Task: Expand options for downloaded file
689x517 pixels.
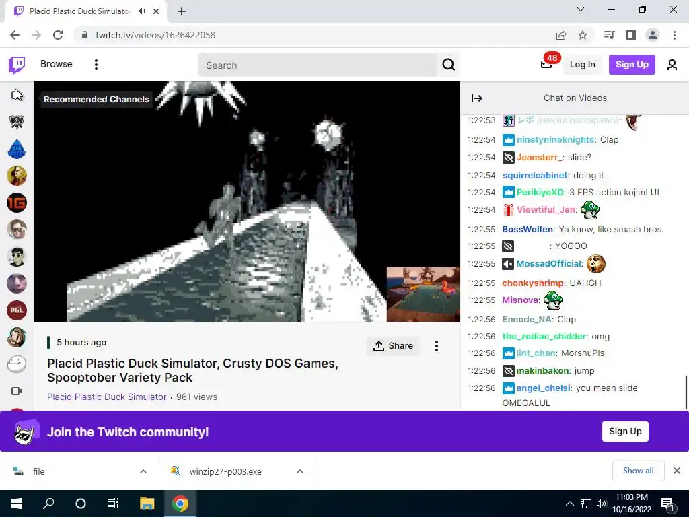Action: click(143, 471)
